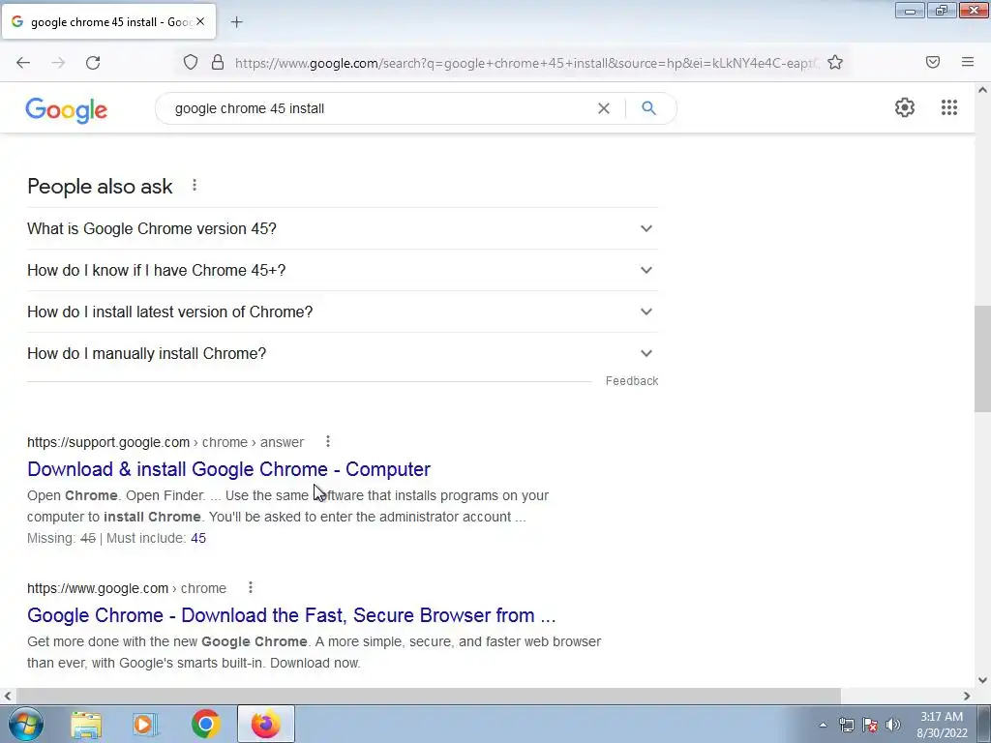Image resolution: width=991 pixels, height=743 pixels.
Task: Expand "What is Google Chrome version 45?"
Action: point(343,228)
